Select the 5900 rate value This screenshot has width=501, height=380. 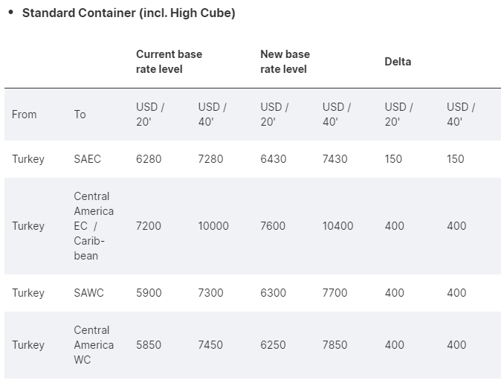tap(149, 293)
